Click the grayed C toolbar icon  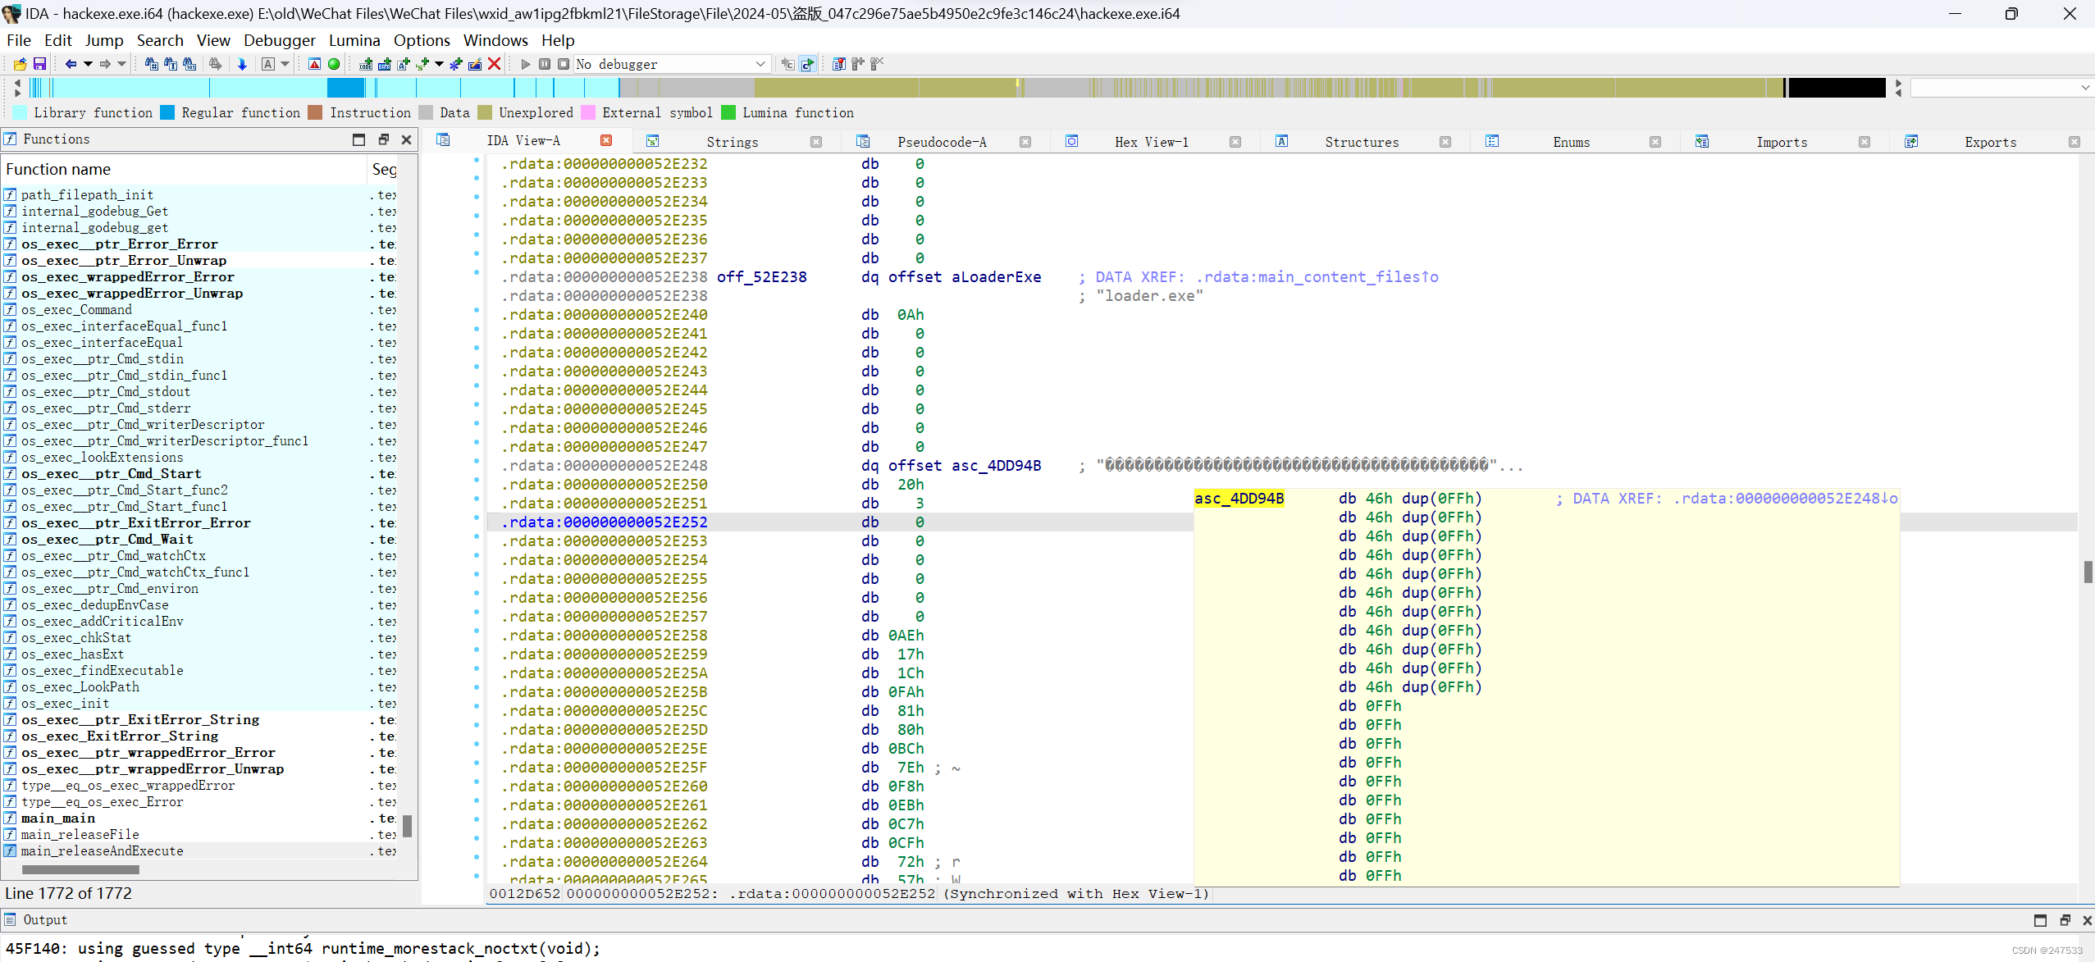787,64
